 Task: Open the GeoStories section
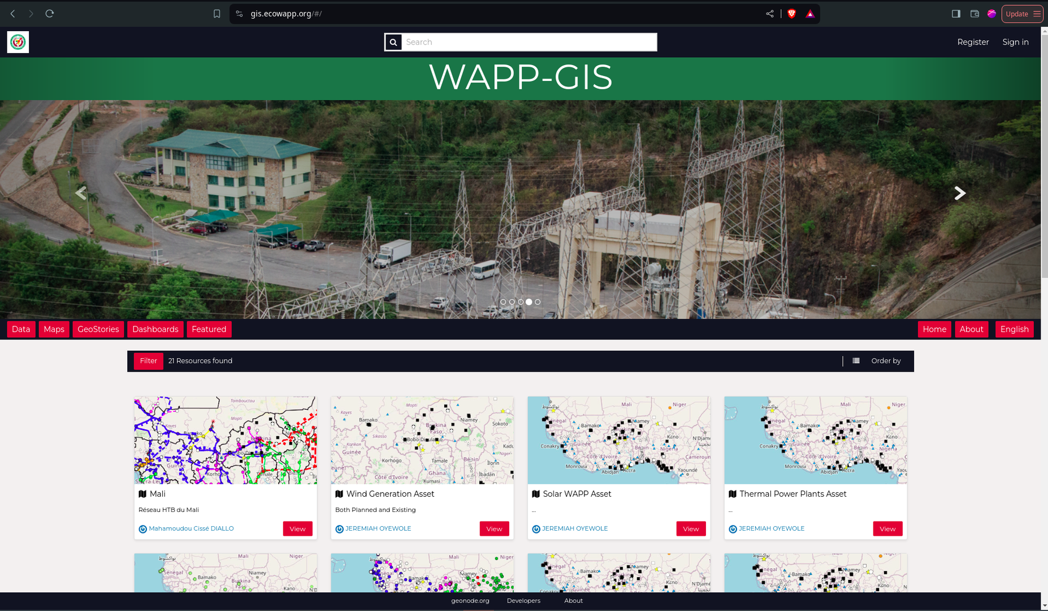click(98, 329)
